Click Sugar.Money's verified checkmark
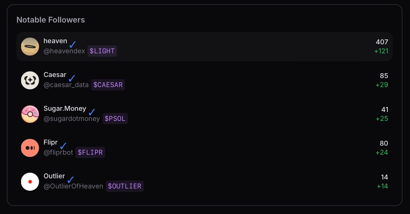Screen dimensions: 410x214 92,112
